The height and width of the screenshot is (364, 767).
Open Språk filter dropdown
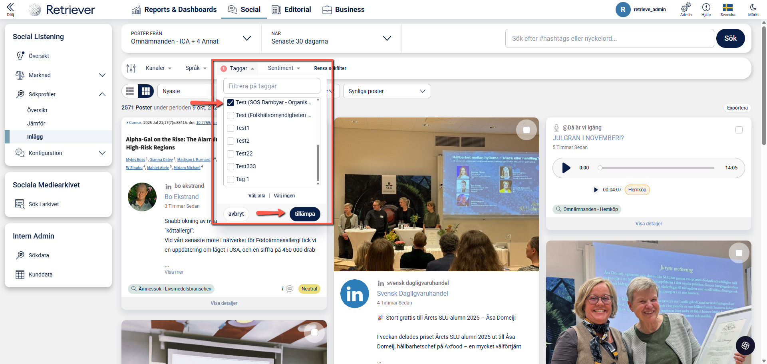click(x=196, y=68)
